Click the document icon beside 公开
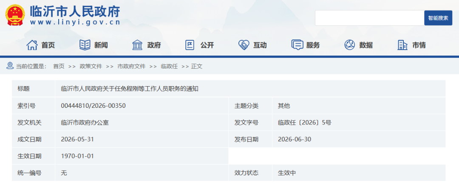 click(190, 45)
